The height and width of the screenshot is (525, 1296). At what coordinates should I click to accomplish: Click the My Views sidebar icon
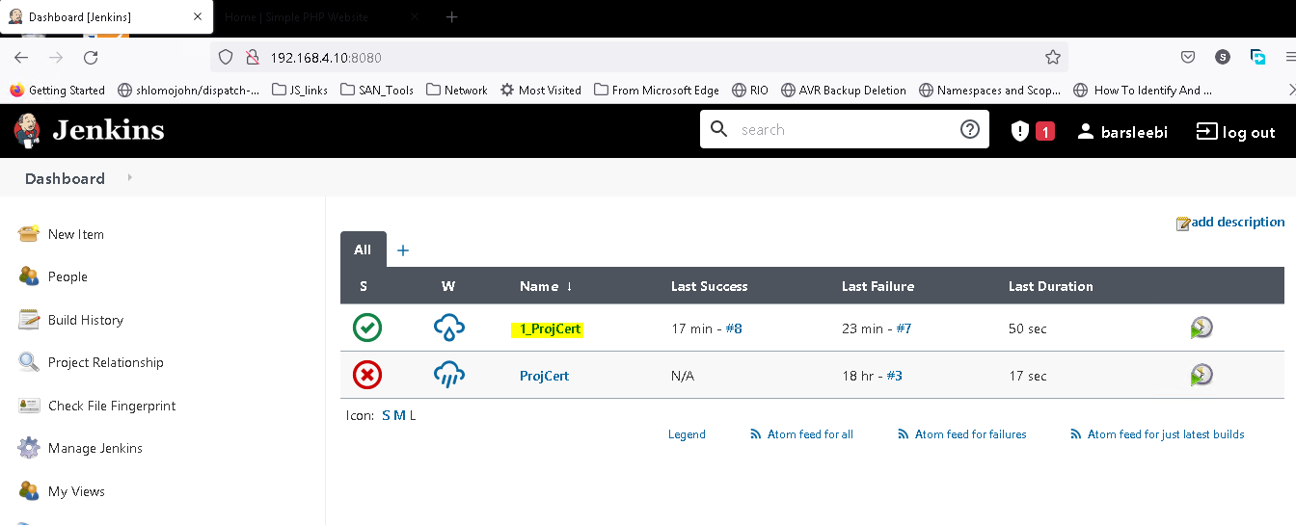29,491
